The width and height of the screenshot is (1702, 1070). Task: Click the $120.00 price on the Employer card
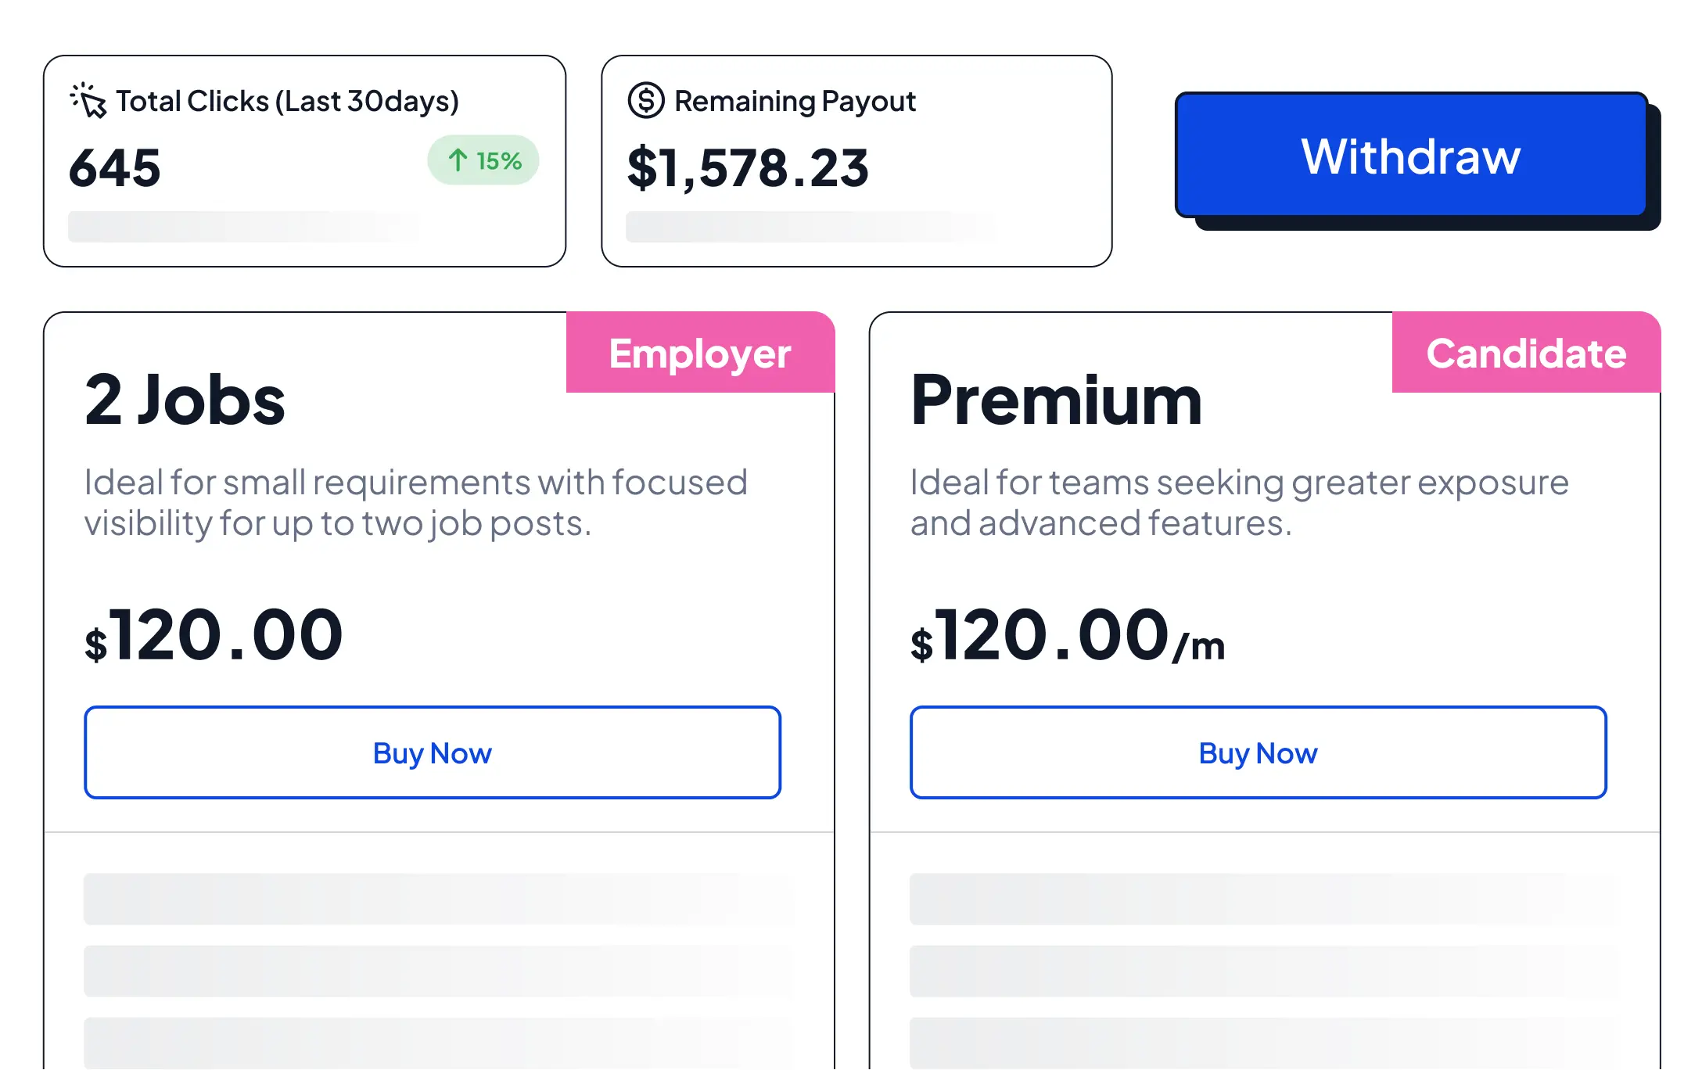click(214, 634)
